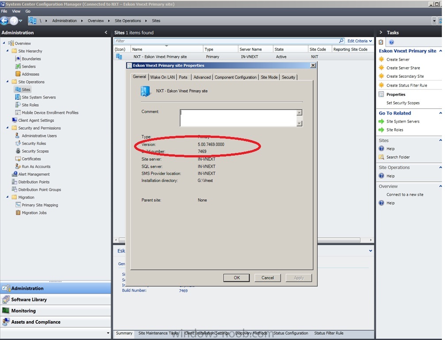Click the Addresses icon in tree
The image size is (445, 340).
(x=18, y=74)
